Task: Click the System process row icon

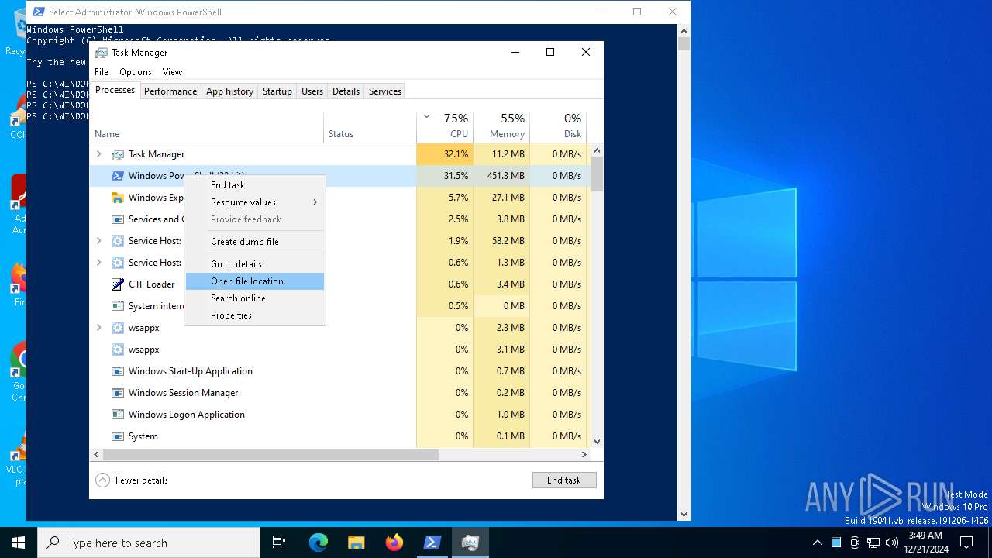Action: (118, 436)
